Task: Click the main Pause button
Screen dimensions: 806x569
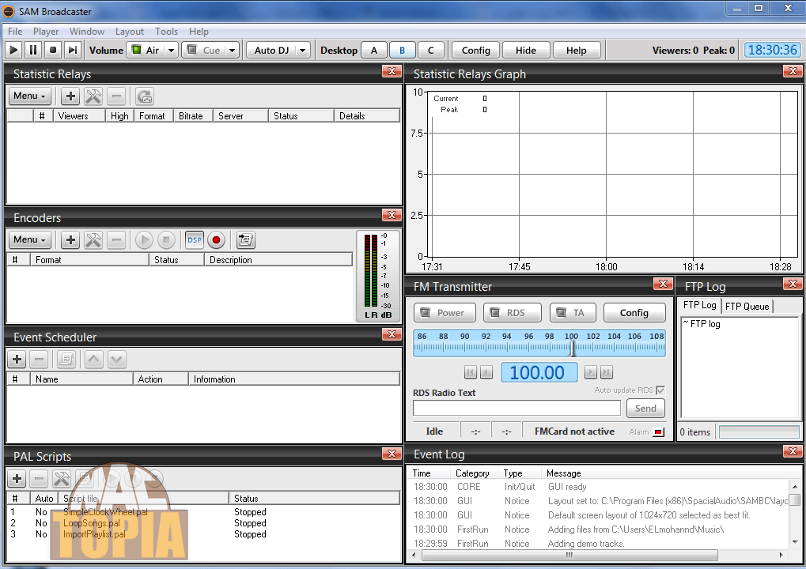Action: 33,50
